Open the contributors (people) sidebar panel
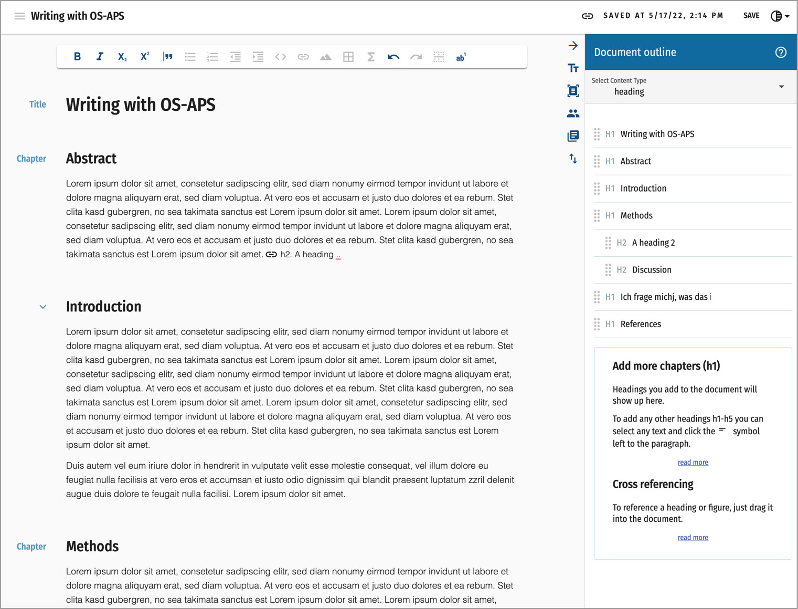Image resolution: width=798 pixels, height=609 pixels. coord(573,113)
